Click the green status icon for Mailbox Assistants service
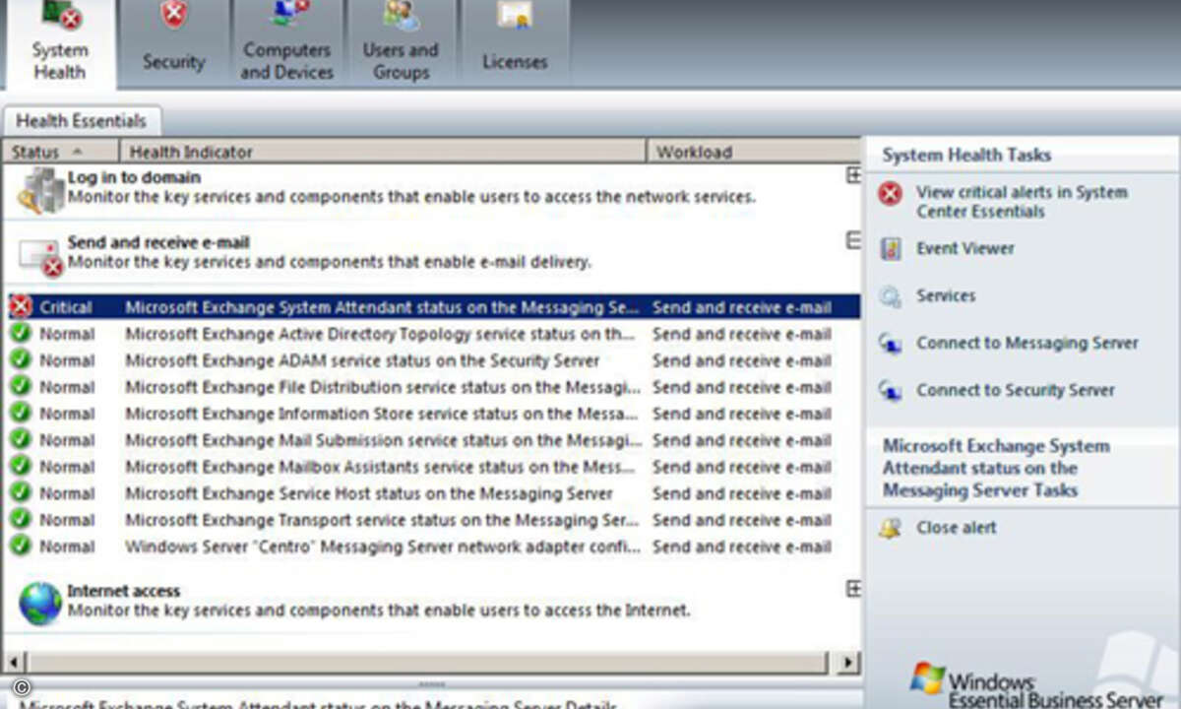The image size is (1181, 709). (21, 467)
